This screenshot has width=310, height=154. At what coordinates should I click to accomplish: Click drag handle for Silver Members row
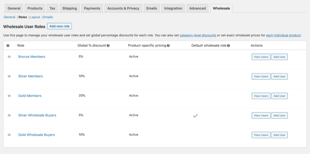(x=9, y=76)
